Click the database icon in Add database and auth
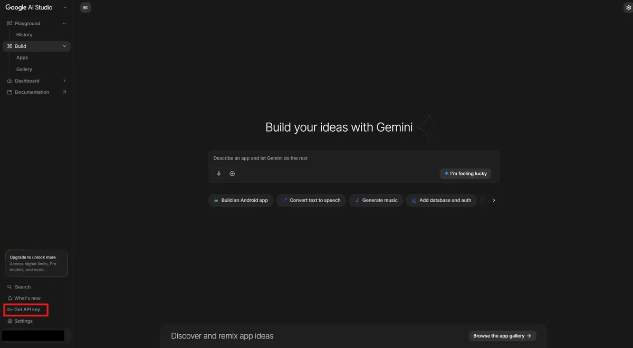633x348 pixels. tap(414, 201)
